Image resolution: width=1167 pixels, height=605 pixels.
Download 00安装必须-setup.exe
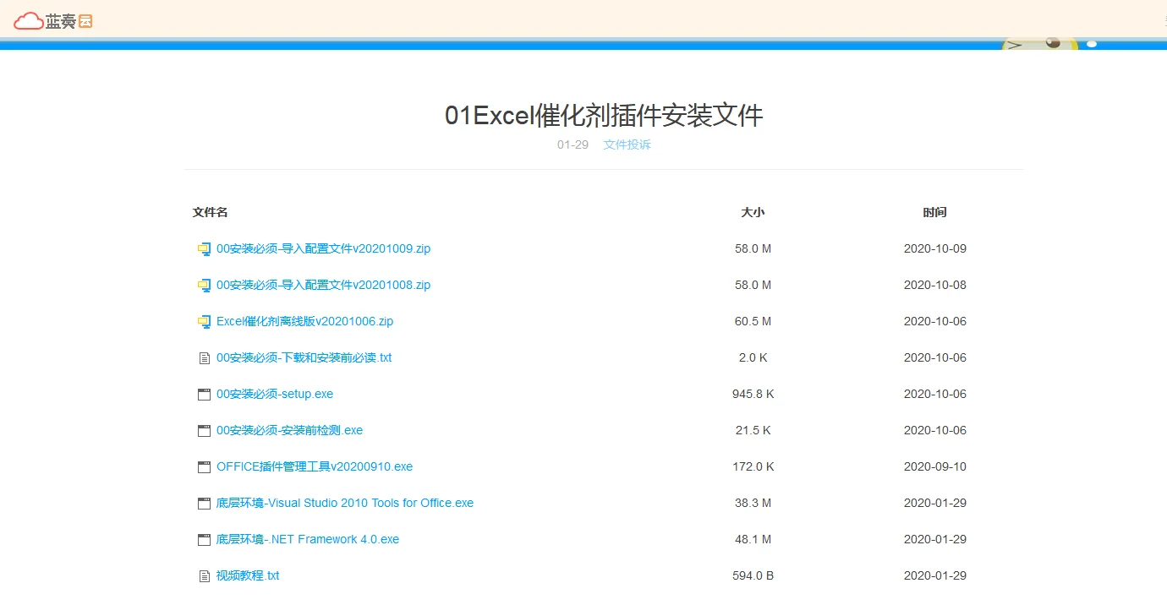point(275,394)
